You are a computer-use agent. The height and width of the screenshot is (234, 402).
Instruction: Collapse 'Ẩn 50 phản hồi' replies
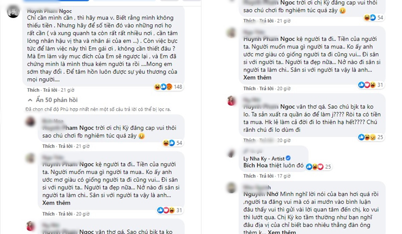53,100
